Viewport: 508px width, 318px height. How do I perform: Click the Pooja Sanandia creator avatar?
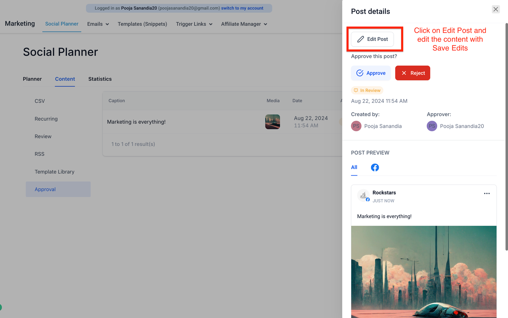pos(356,126)
